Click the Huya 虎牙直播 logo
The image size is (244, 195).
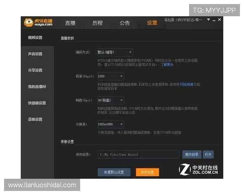pyautogui.click(x=38, y=23)
